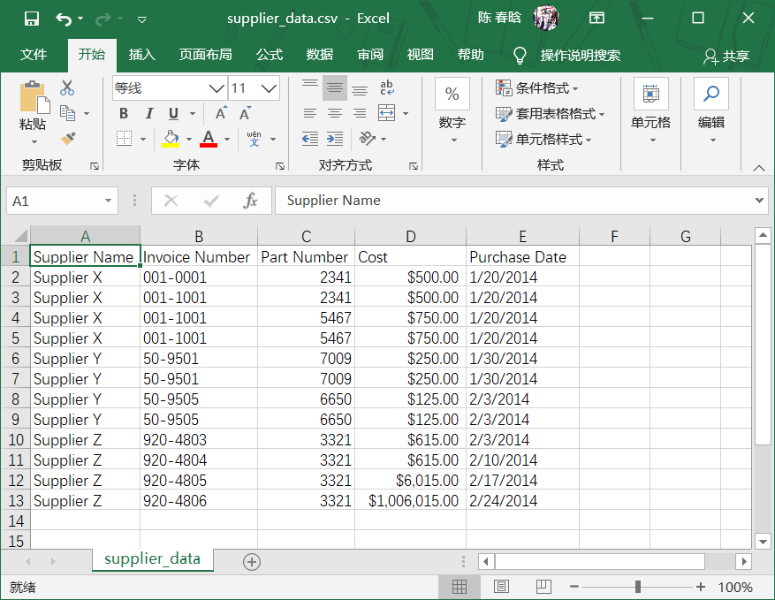Click the Paste clipboard icon
The image size is (775, 600).
click(34, 97)
